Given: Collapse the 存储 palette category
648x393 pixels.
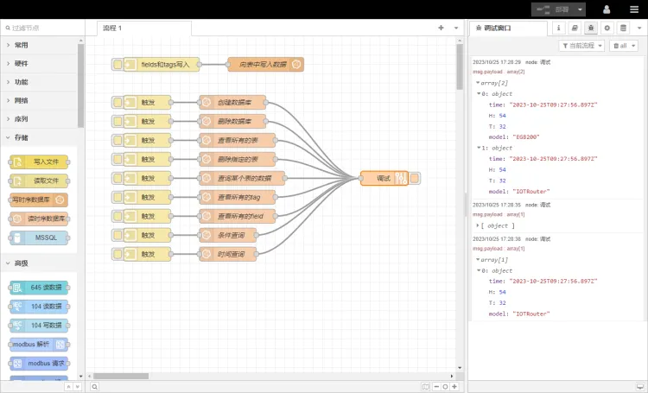Looking at the screenshot, I should click(21, 137).
